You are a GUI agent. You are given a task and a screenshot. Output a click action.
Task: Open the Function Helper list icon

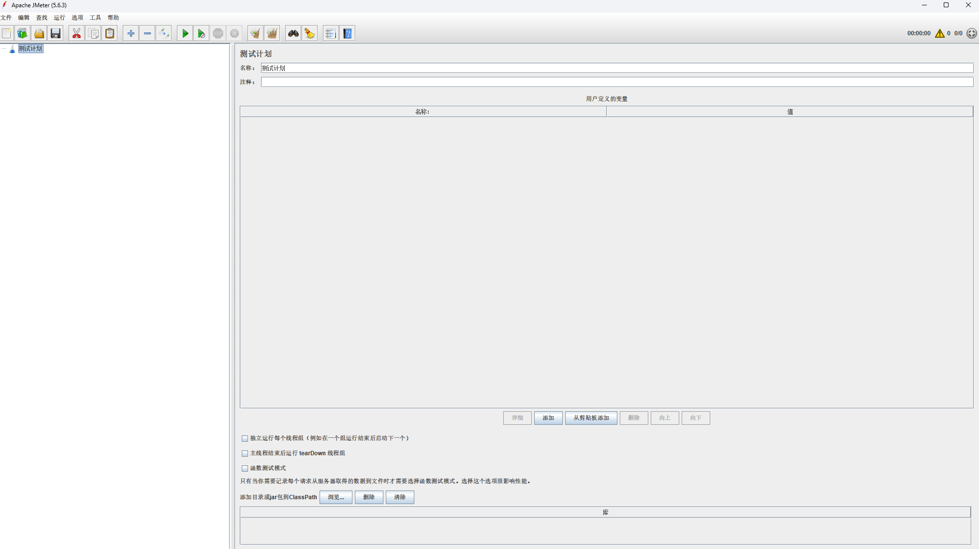pos(331,33)
